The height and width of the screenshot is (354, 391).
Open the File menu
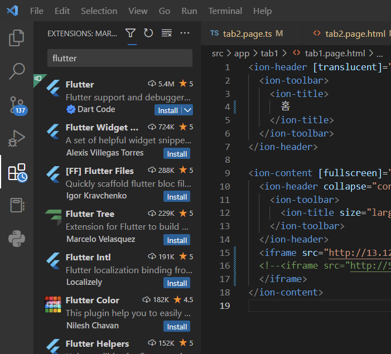pos(37,11)
